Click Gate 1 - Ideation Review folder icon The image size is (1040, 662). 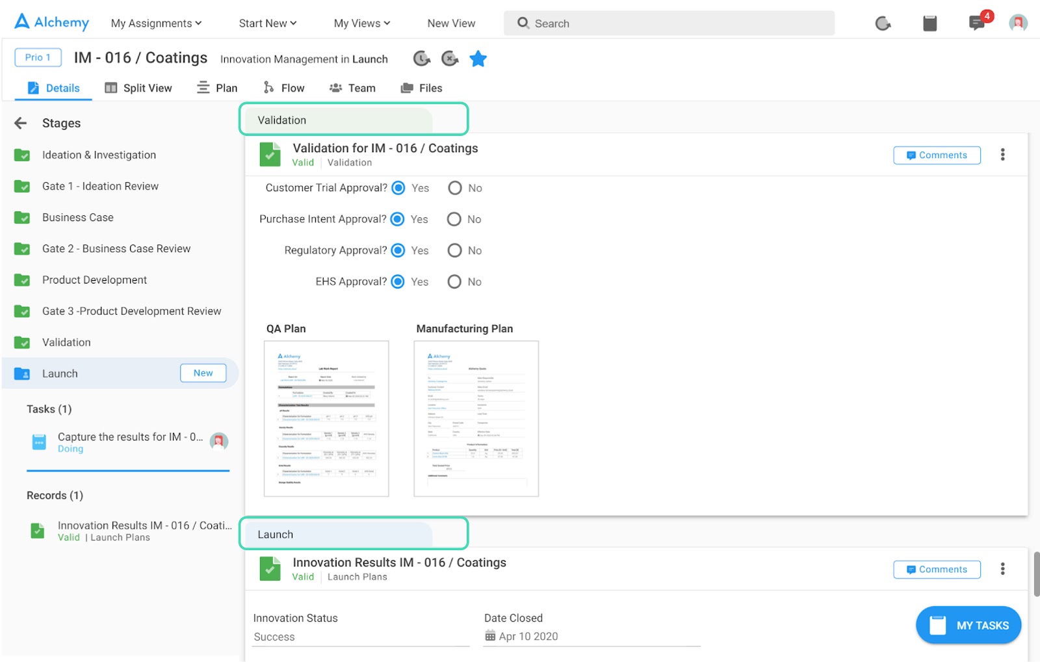click(x=22, y=186)
